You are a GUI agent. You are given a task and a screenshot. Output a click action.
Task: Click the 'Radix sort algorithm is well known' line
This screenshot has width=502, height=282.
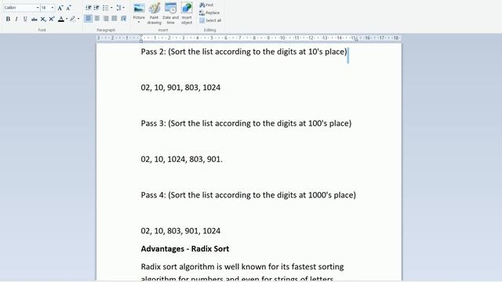point(242,266)
